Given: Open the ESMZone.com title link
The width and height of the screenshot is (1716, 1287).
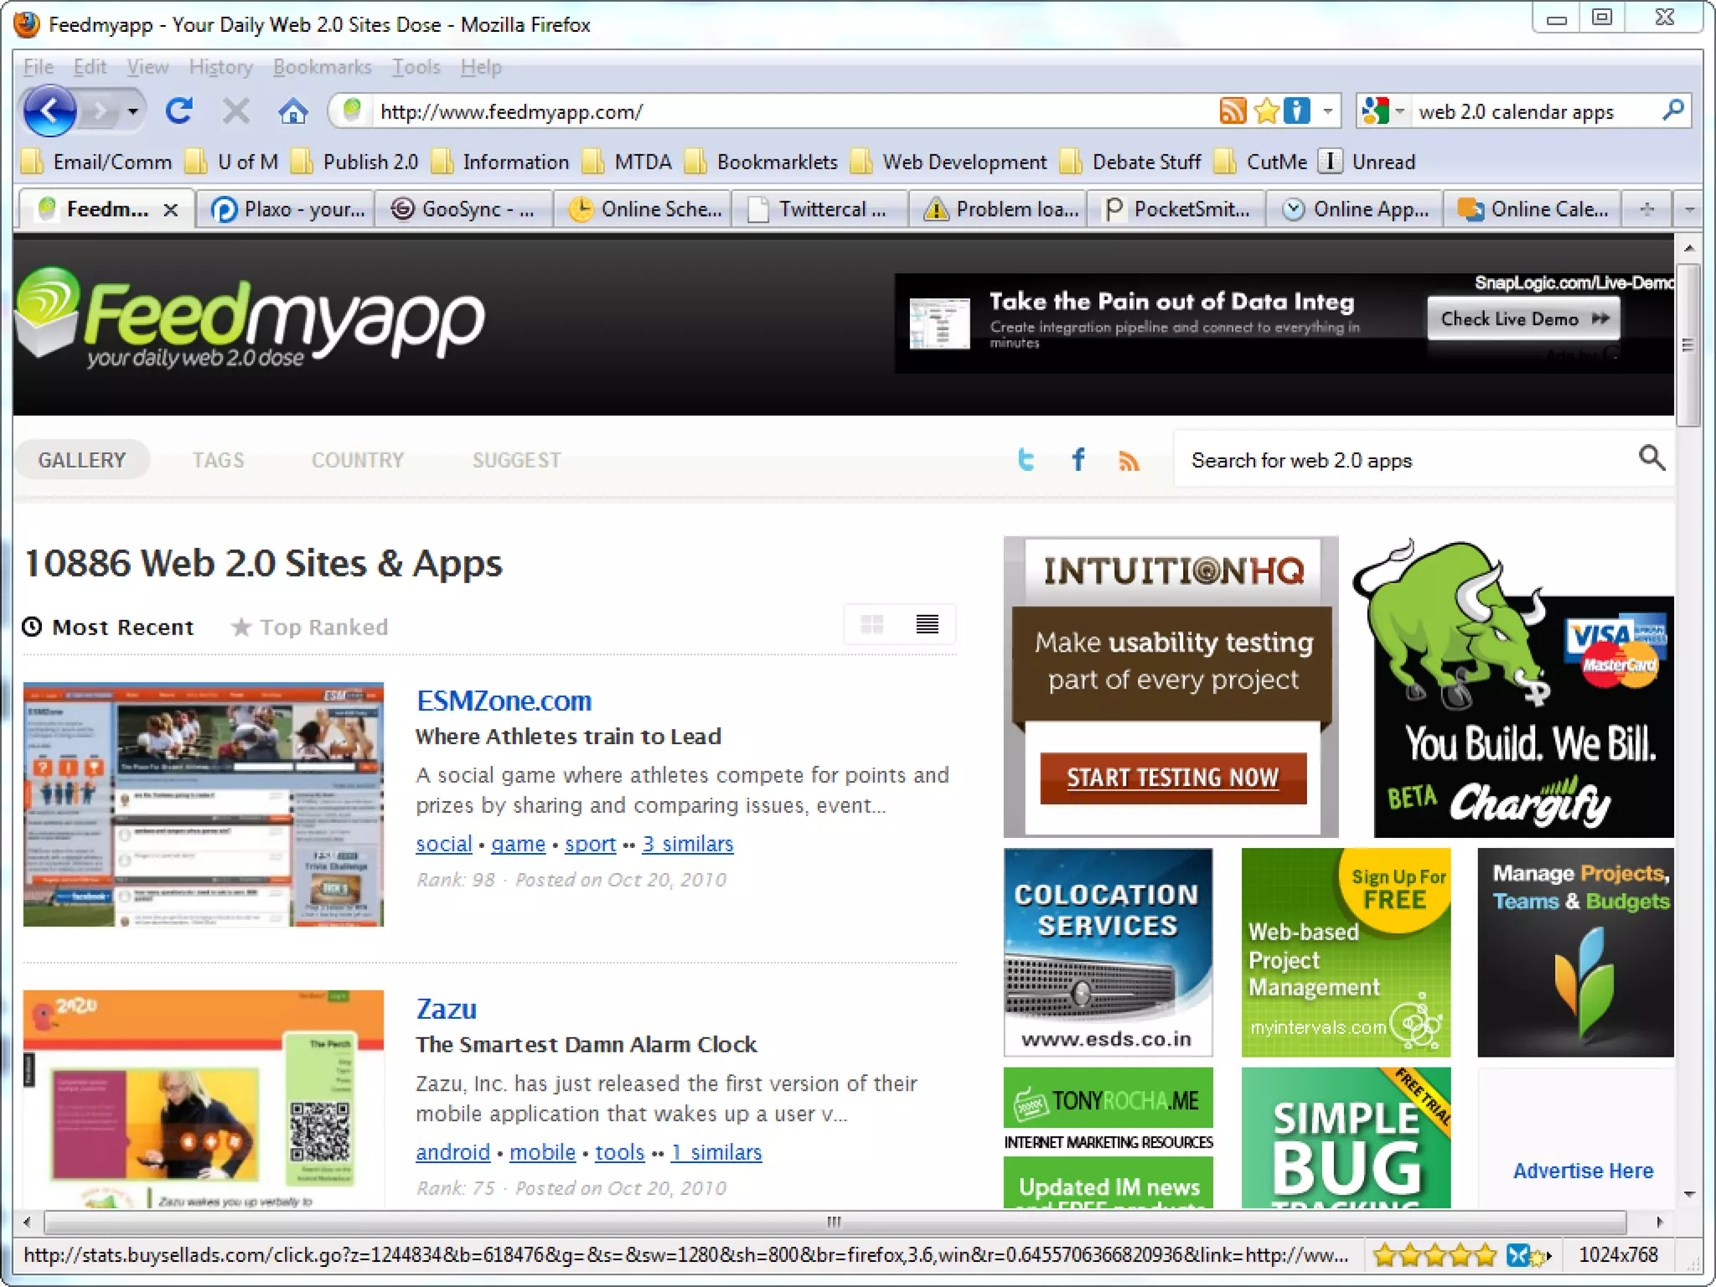Looking at the screenshot, I should pyautogui.click(x=504, y=700).
